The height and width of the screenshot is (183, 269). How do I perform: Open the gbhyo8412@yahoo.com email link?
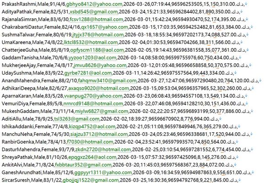pos(94,4)
